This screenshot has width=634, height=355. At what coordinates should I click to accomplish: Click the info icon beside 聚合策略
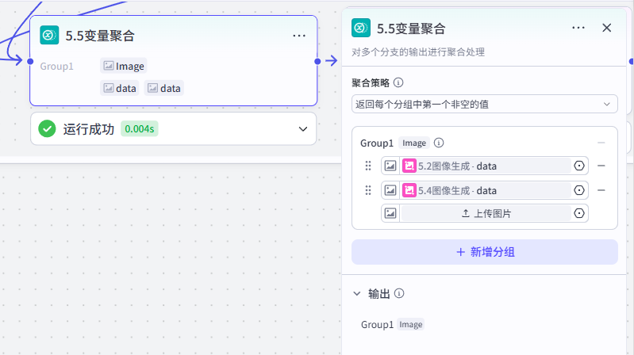coord(398,82)
